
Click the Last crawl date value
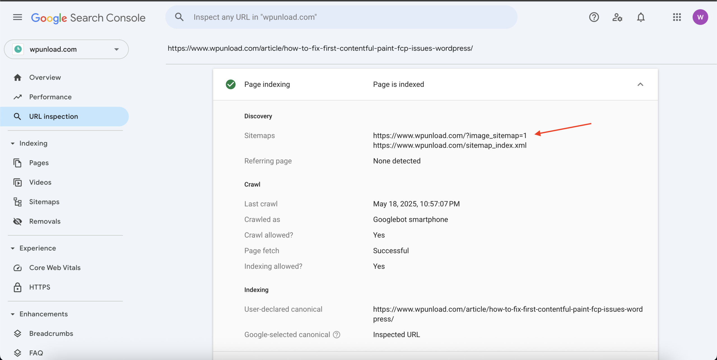pyautogui.click(x=416, y=204)
